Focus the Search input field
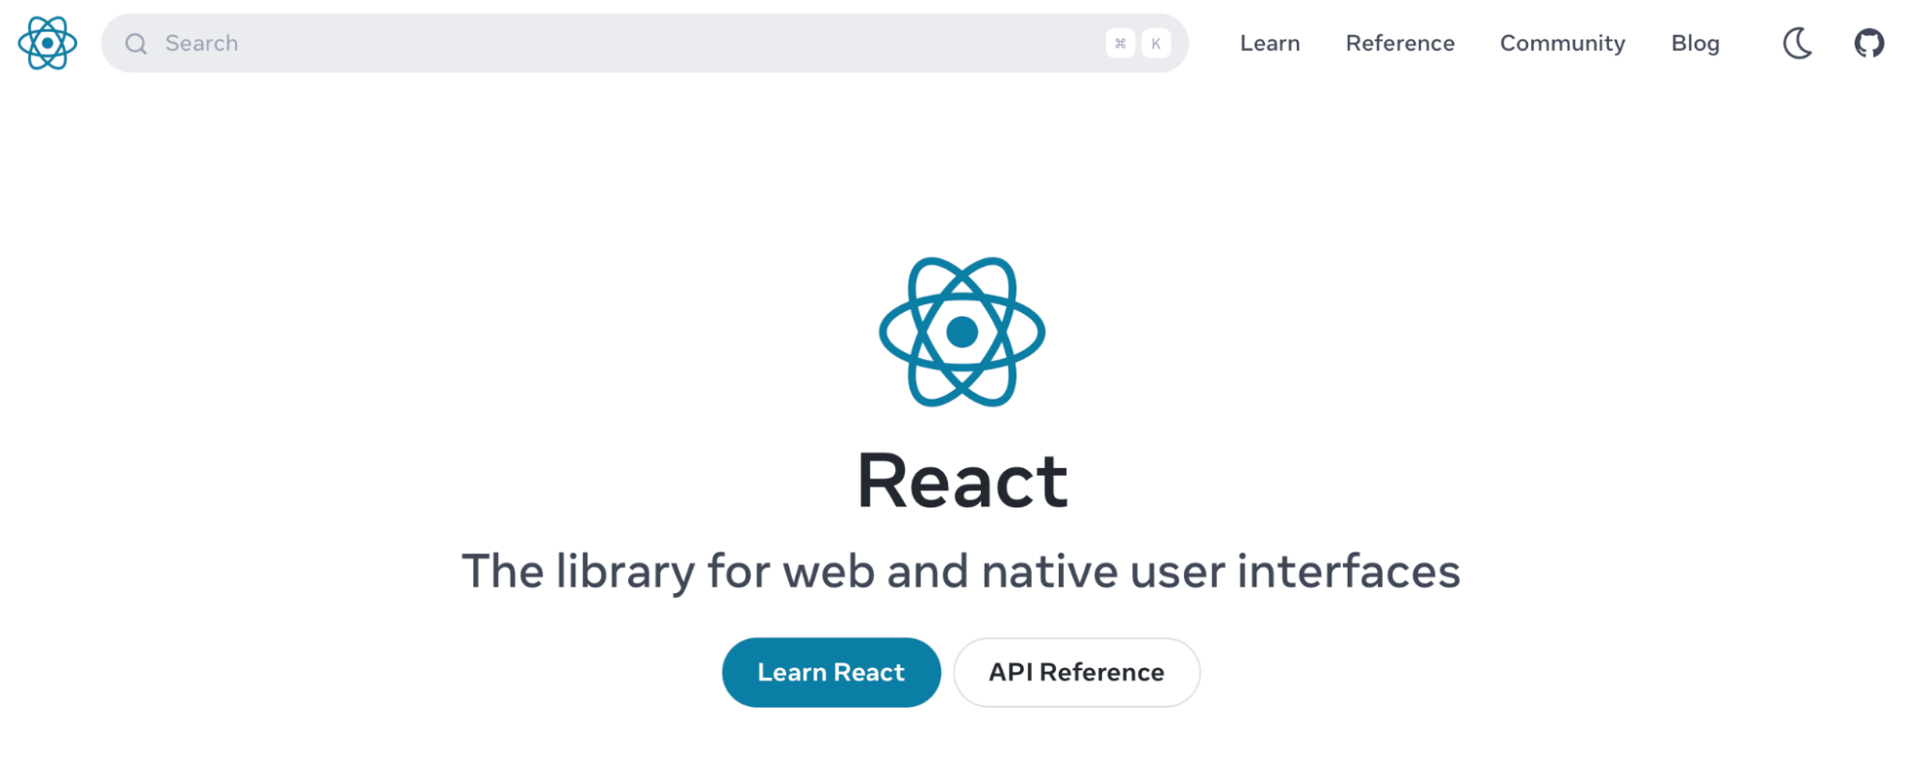This screenshot has width=1926, height=777. tap(645, 43)
